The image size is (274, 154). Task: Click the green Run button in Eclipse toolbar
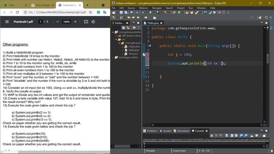150,12
